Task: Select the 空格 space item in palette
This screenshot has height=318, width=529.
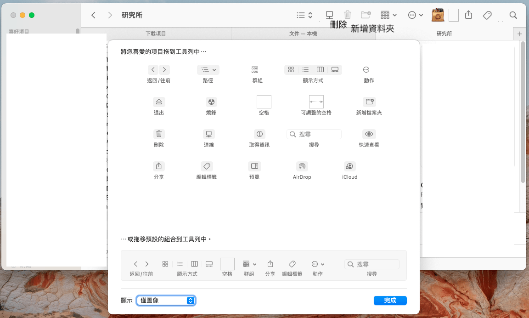Action: coord(264,105)
